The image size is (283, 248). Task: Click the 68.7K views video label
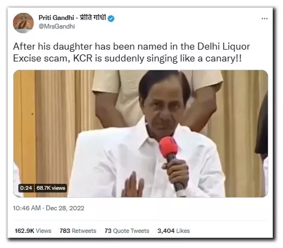[x=51, y=188]
